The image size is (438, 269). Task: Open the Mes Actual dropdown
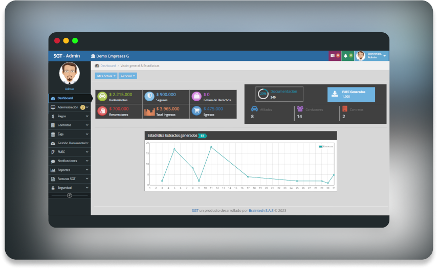(106, 76)
